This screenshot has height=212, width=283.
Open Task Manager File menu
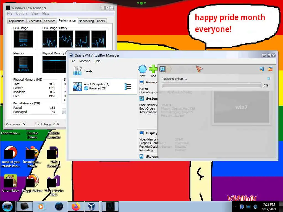click(10, 14)
